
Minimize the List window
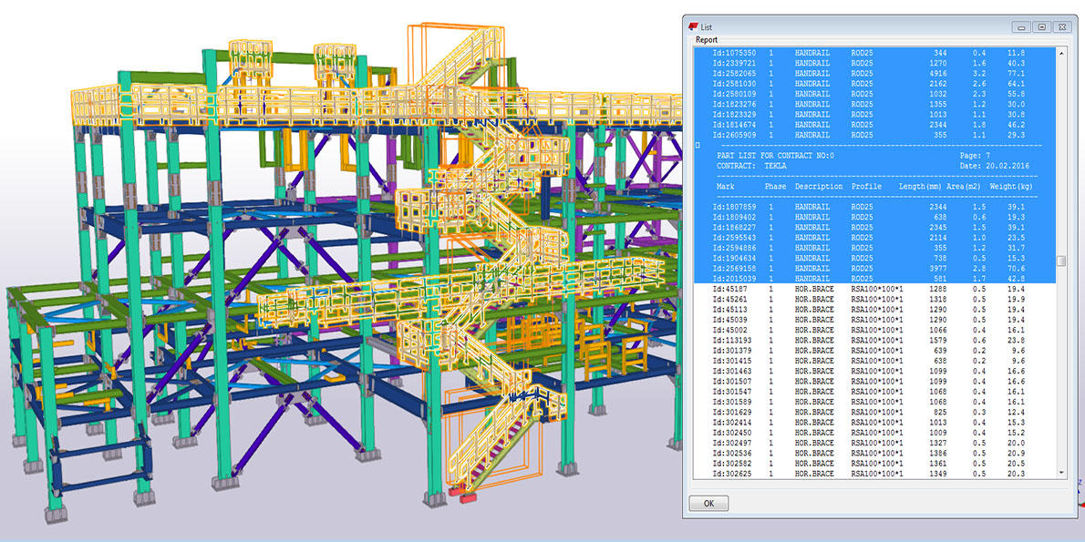[x=1021, y=27]
